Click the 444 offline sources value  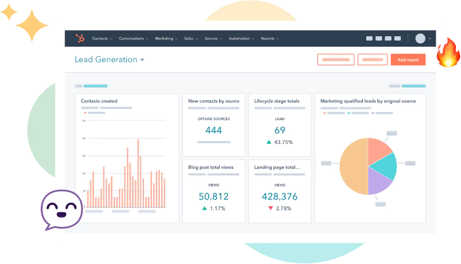pos(214,130)
